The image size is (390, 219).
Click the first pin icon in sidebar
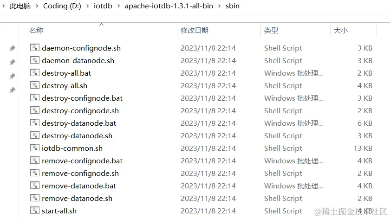tap(12, 48)
